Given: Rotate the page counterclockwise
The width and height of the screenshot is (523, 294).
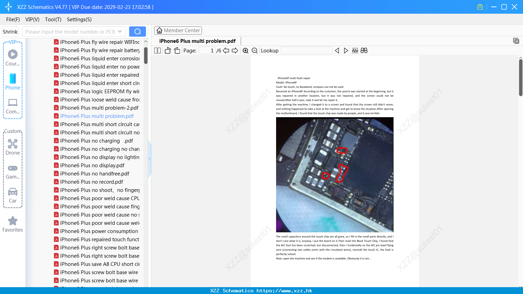Looking at the screenshot, I should click(x=168, y=50).
